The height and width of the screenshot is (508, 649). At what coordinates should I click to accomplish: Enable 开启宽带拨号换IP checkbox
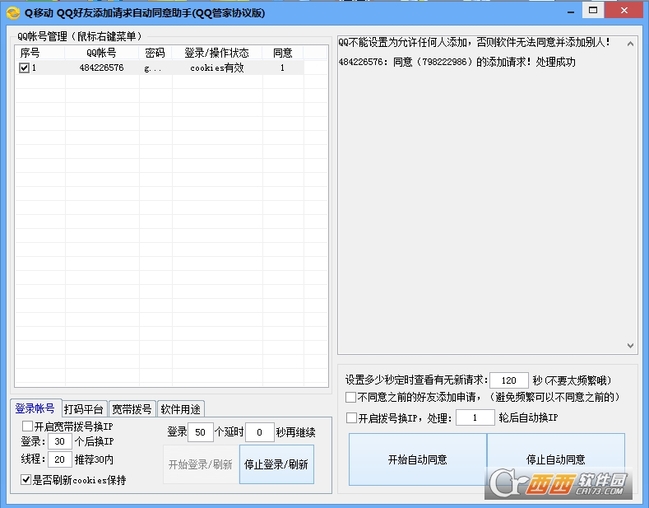coord(27,426)
